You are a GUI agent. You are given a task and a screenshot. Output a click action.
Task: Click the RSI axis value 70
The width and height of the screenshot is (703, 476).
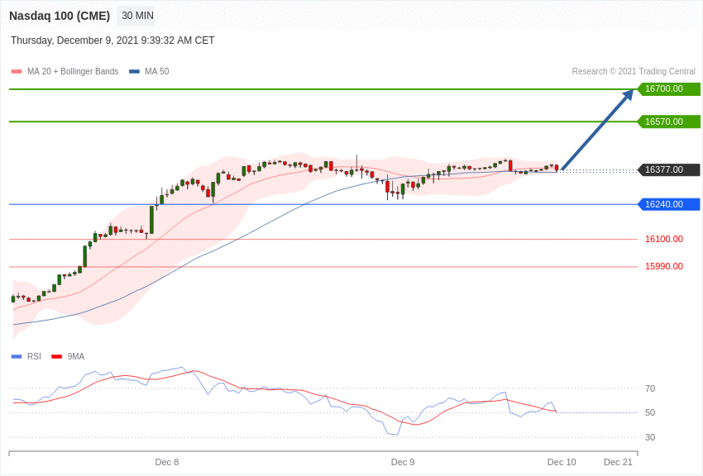650,388
